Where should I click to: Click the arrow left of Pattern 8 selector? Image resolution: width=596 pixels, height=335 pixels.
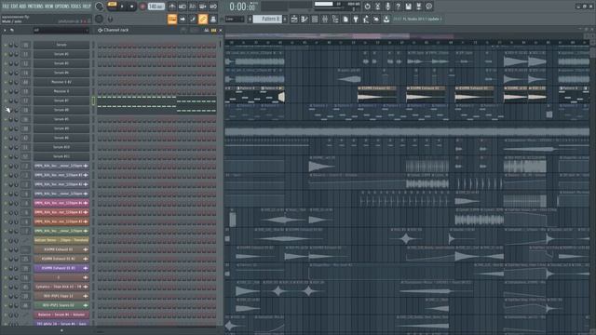(250, 19)
